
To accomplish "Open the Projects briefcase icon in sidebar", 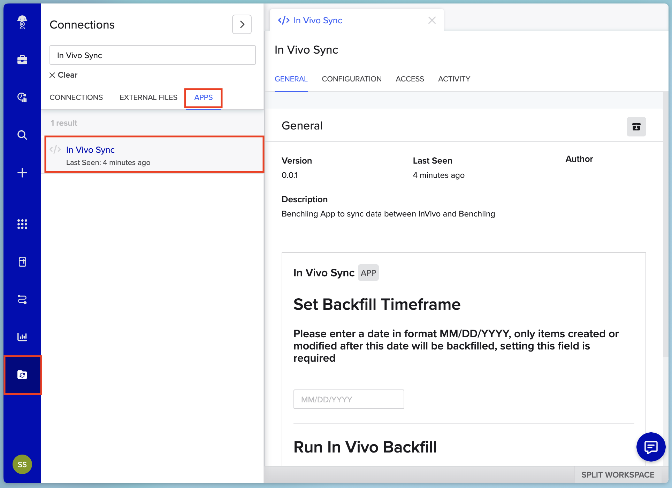I will [x=22, y=60].
